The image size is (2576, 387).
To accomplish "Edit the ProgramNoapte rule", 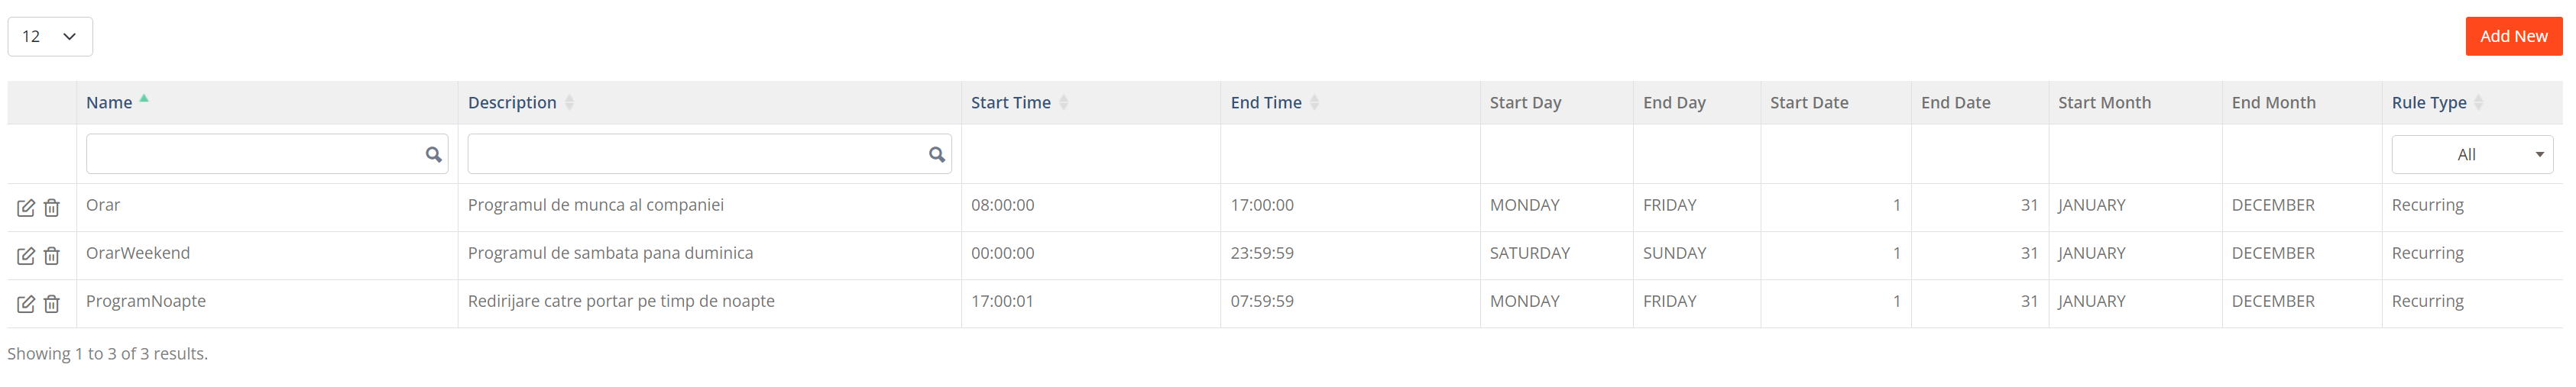I will point(26,304).
